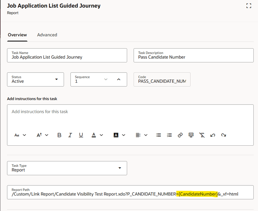Apply the text font color
The height and width of the screenshot is (211, 258).
pos(94,135)
